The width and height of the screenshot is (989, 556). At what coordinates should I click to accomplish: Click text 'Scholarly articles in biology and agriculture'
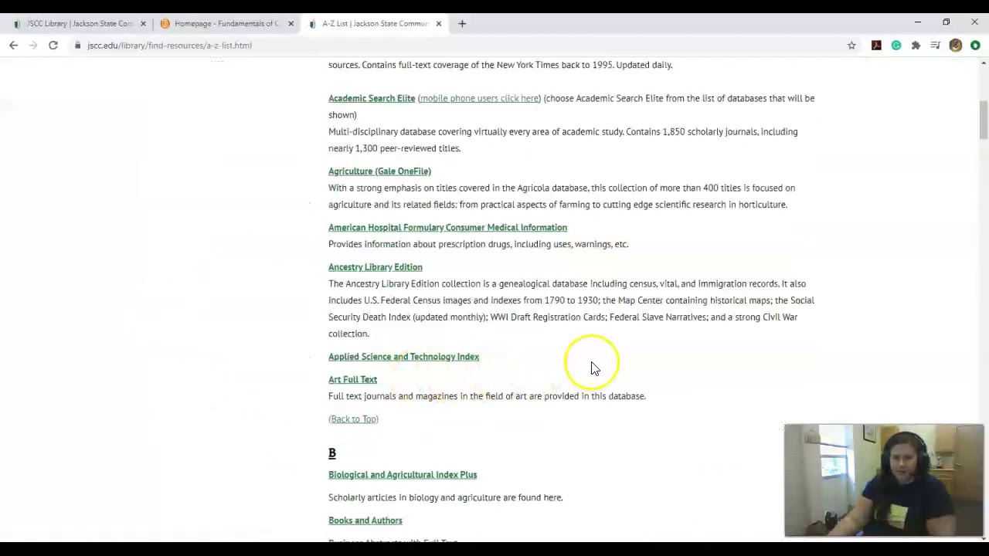pos(414,497)
